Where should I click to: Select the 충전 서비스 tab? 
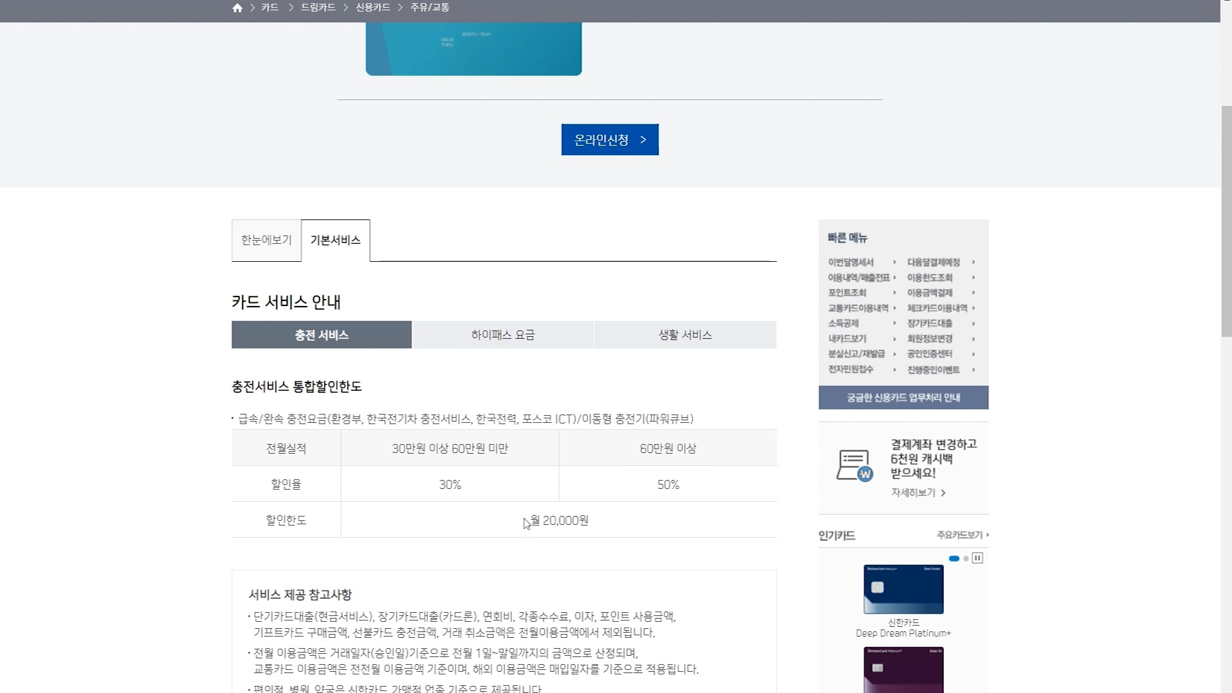[x=321, y=335]
